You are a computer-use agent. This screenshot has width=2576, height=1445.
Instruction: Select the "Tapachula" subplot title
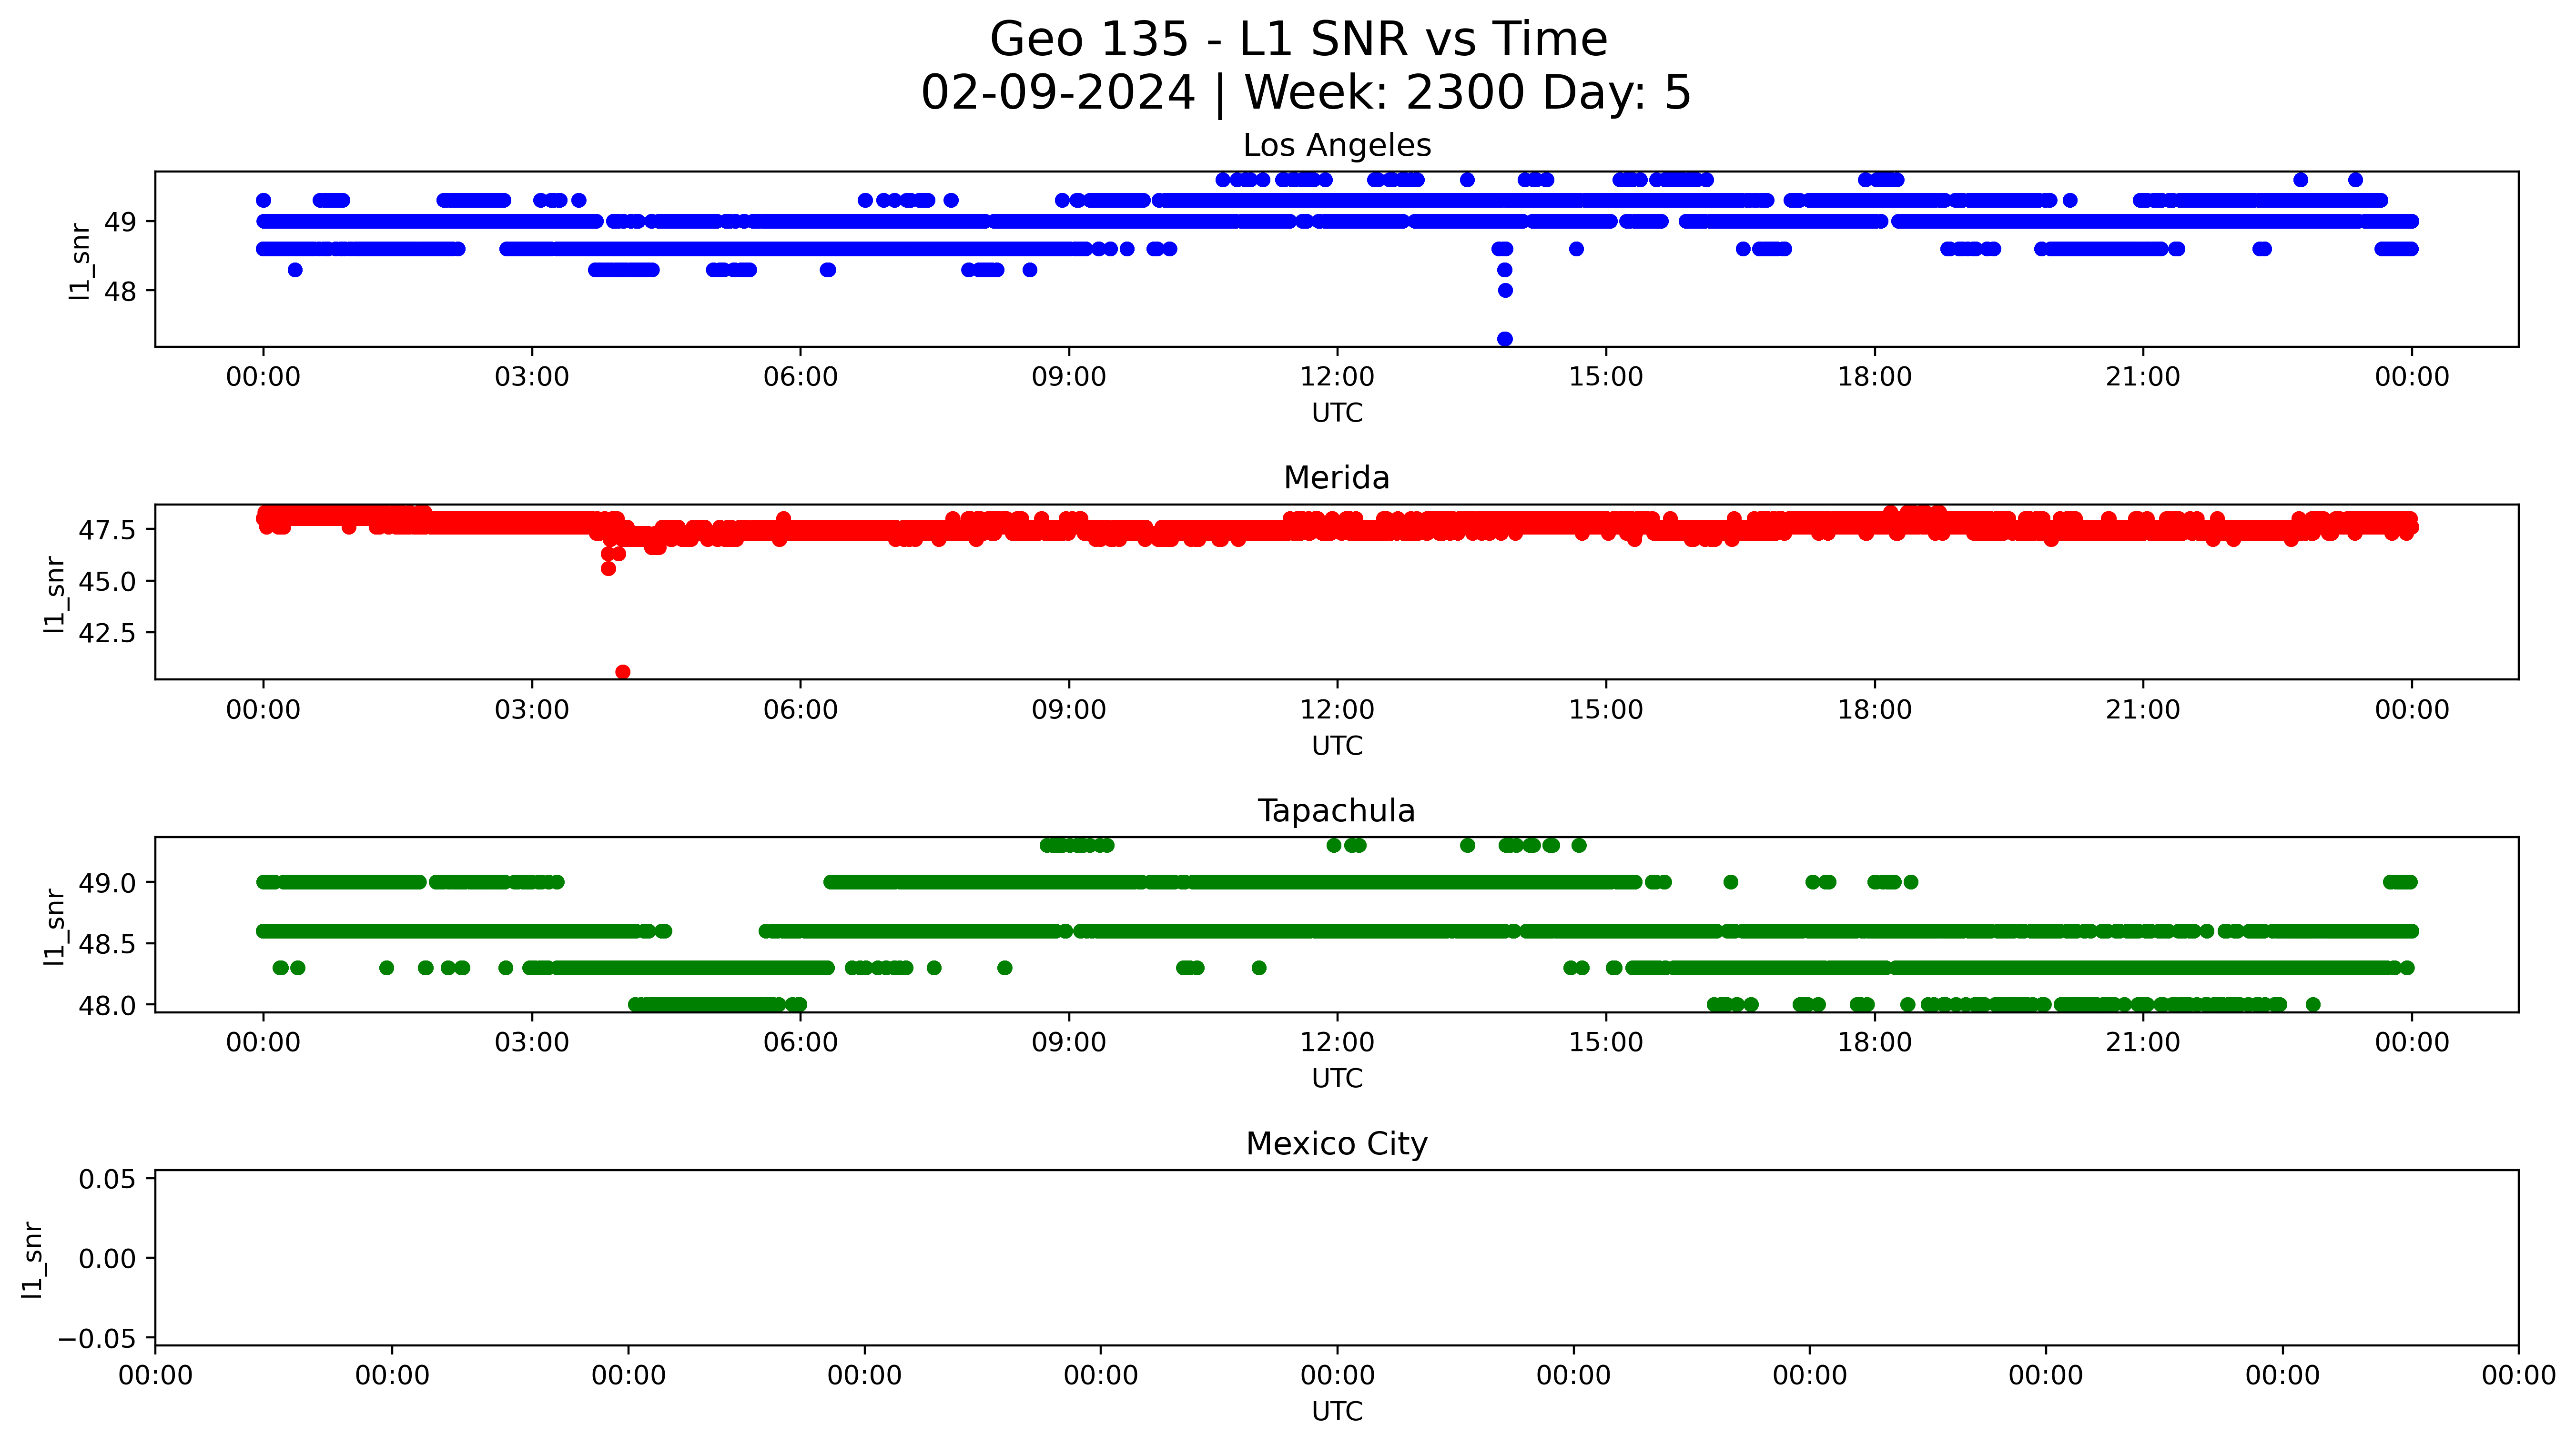pyautogui.click(x=1337, y=811)
